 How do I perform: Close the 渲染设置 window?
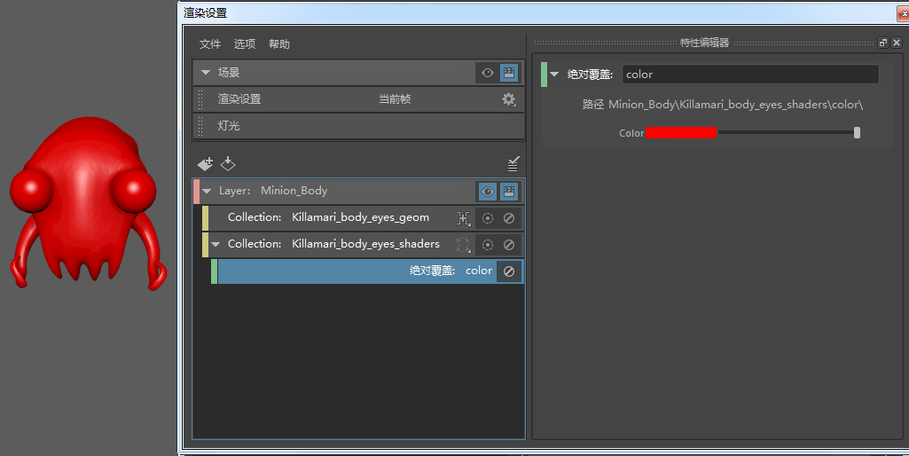[903, 12]
